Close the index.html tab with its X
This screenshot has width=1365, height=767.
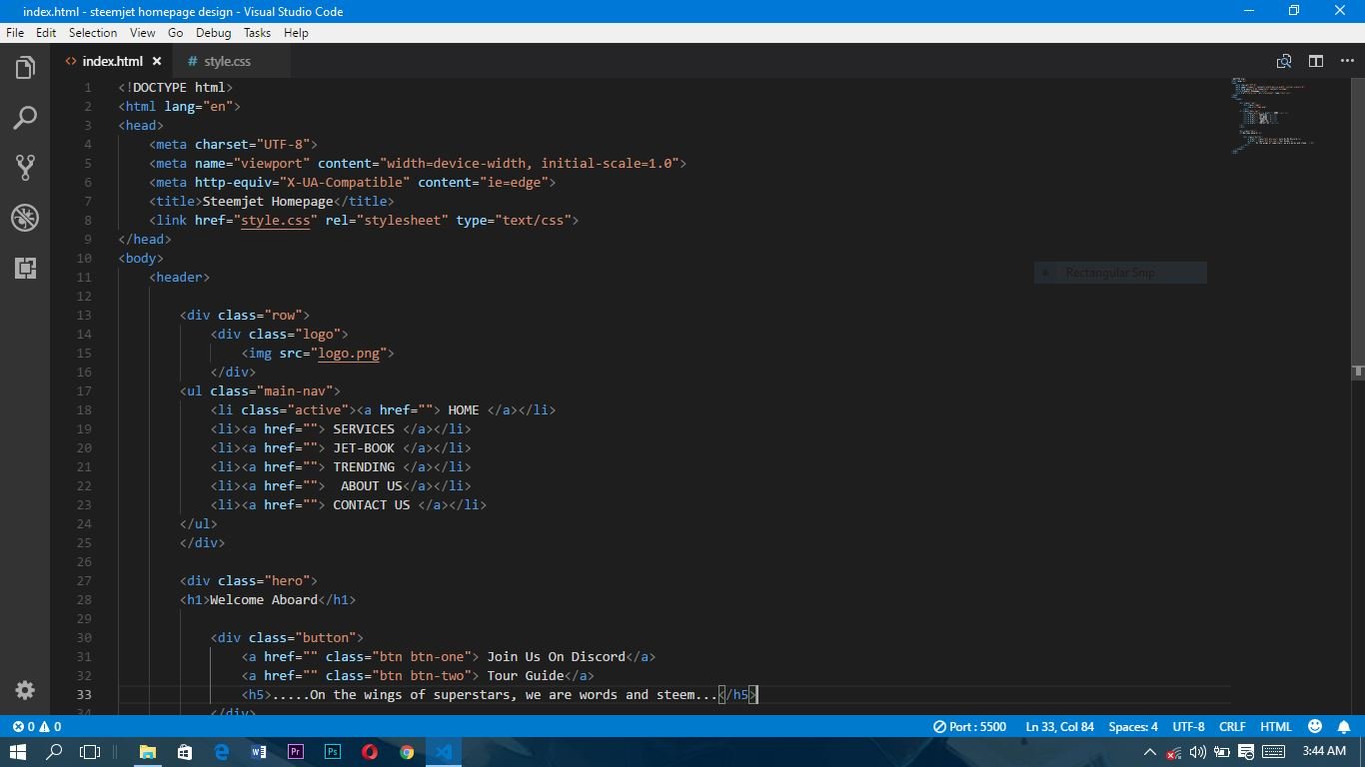pos(157,61)
